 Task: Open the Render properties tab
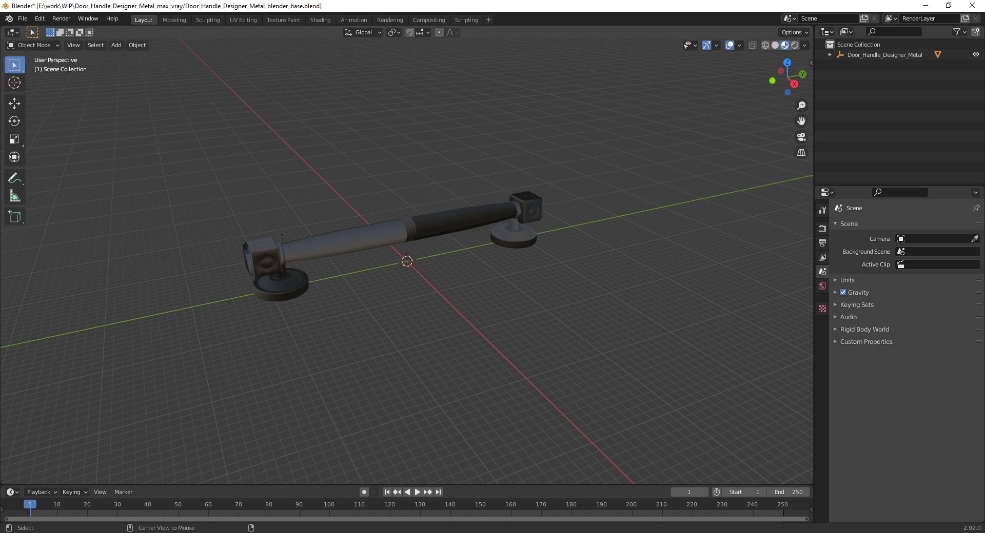coord(822,228)
